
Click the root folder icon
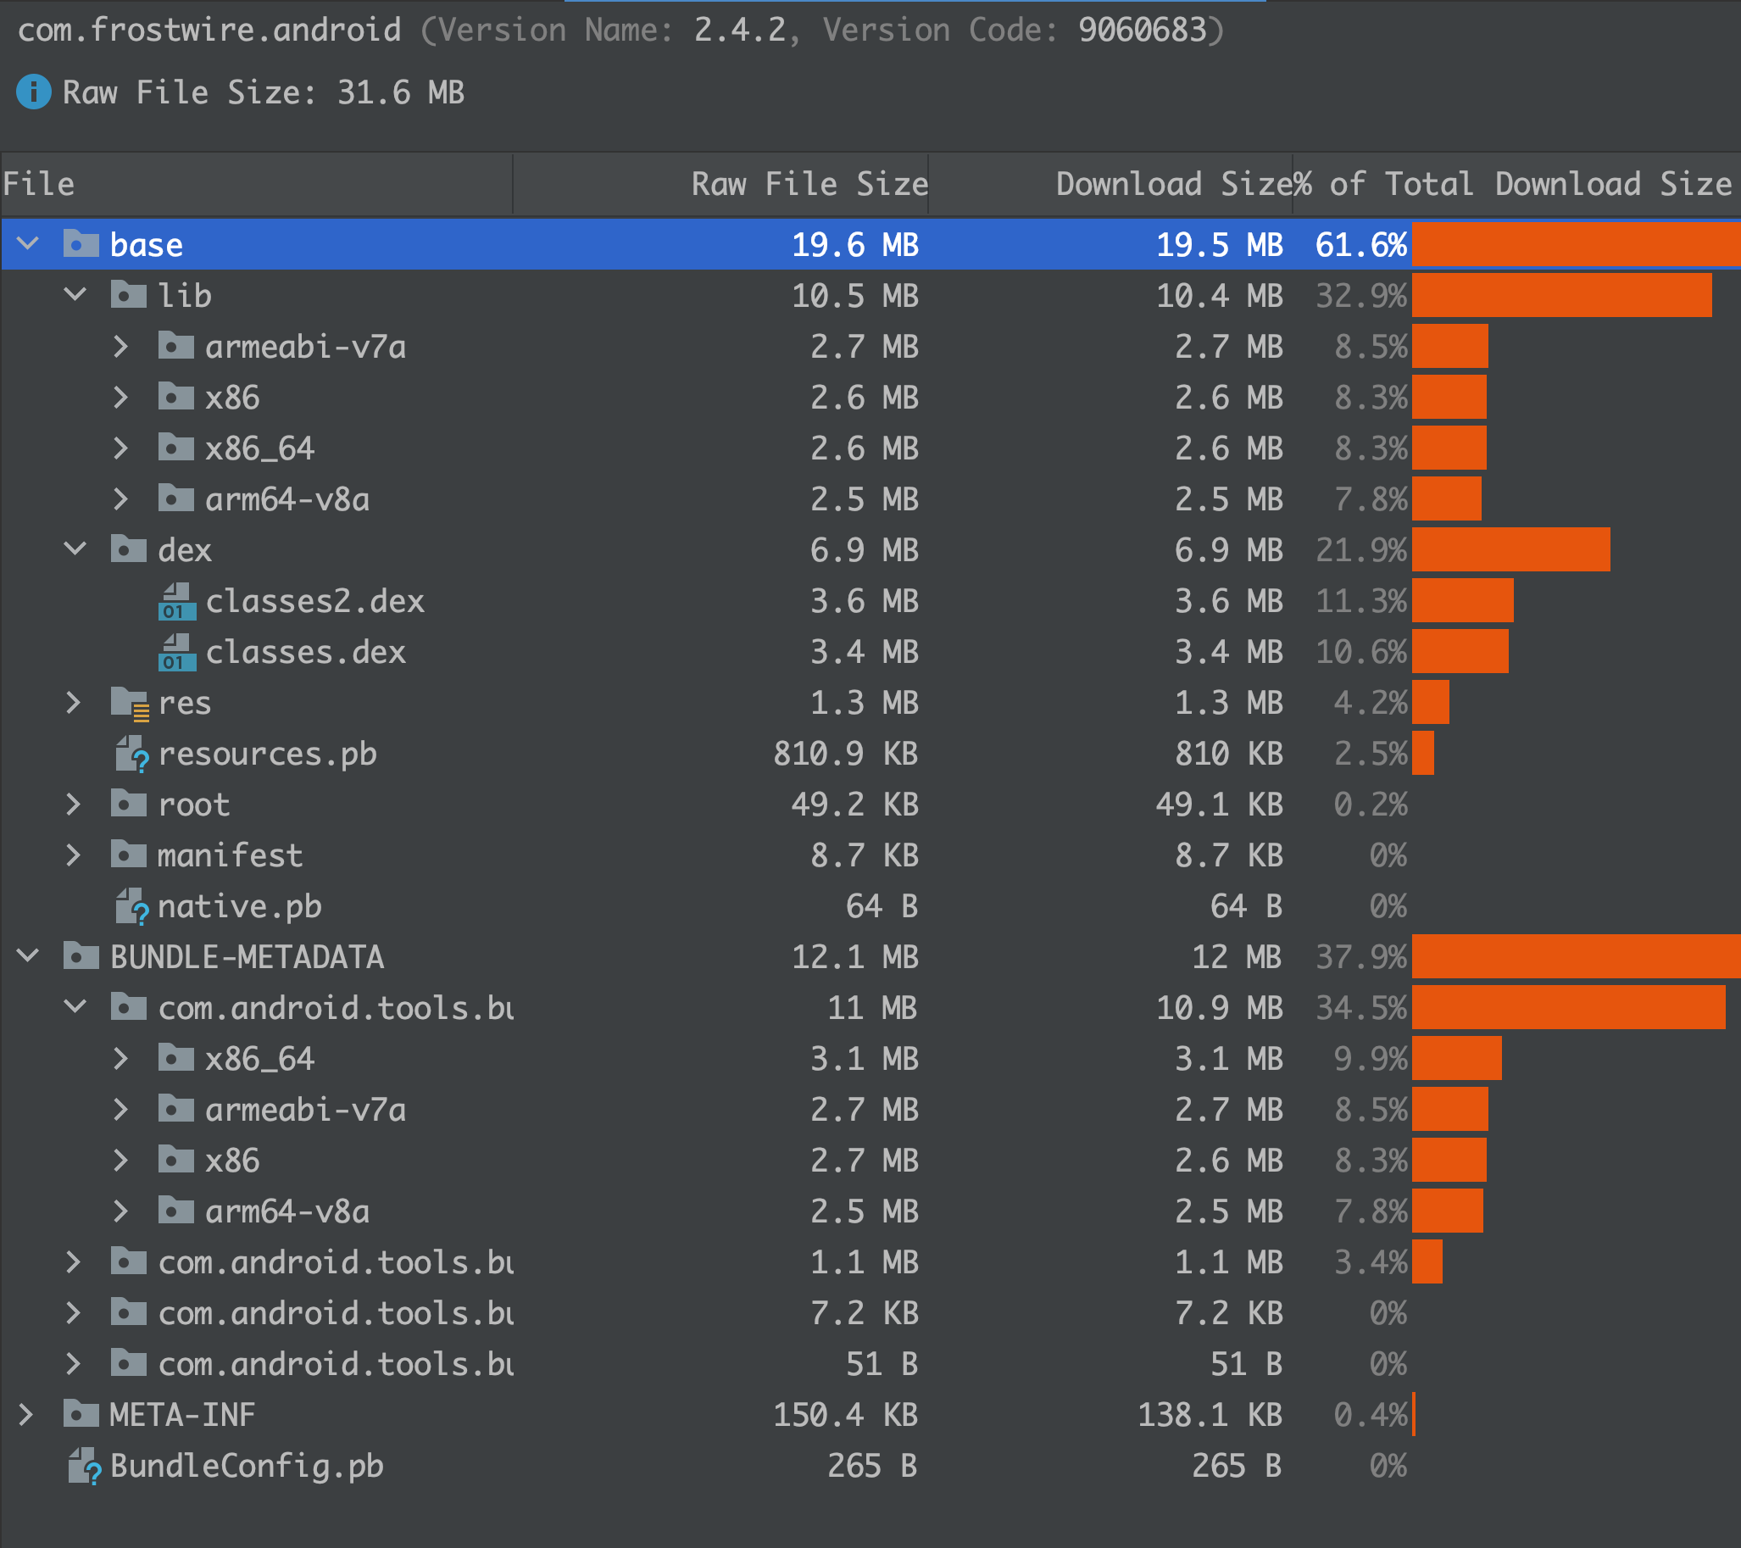[x=129, y=804]
